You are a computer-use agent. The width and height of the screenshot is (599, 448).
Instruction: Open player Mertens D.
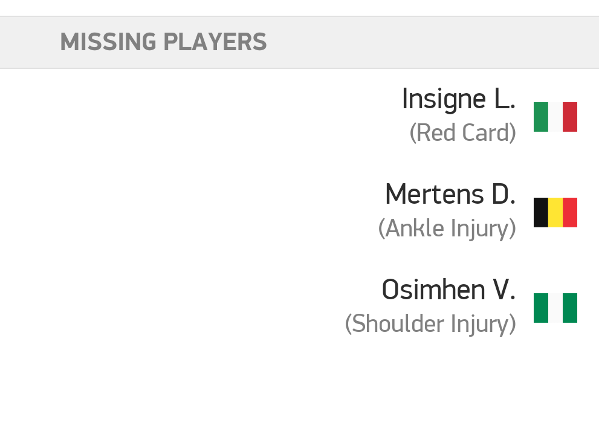tap(450, 195)
